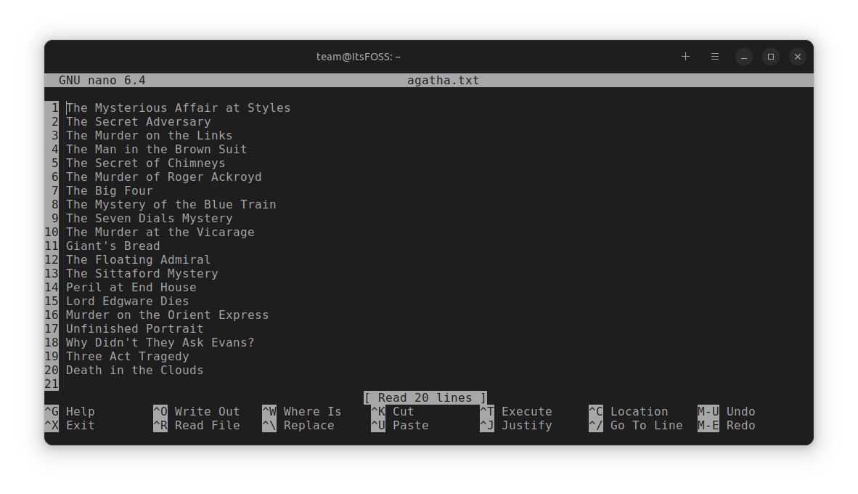Click line 'The Secret of Chimneys'
Screen dimensions: 858x494
pyautogui.click(x=146, y=163)
